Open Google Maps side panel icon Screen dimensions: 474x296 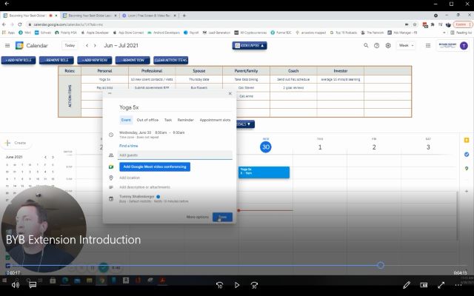(467, 168)
